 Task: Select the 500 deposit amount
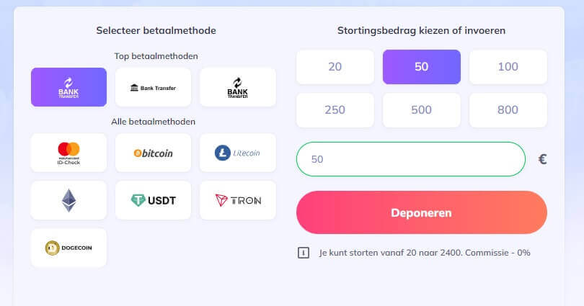tap(422, 110)
